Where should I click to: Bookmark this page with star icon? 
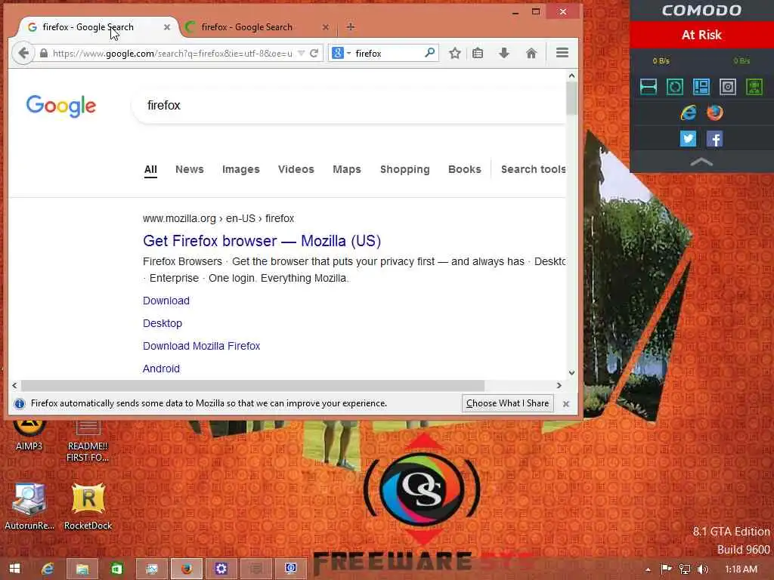coord(454,54)
